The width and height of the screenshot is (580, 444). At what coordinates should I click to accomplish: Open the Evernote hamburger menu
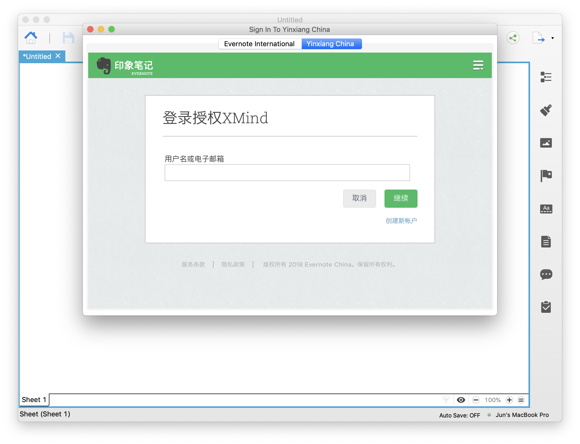click(478, 65)
